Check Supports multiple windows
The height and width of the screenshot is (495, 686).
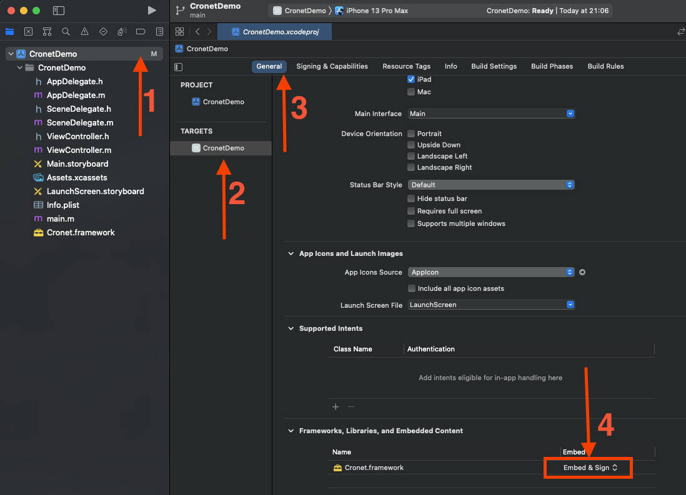[x=411, y=223]
